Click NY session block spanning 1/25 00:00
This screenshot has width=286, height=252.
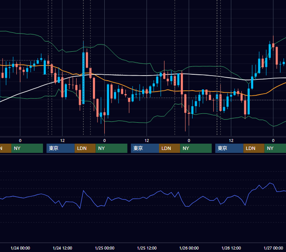click(111, 148)
